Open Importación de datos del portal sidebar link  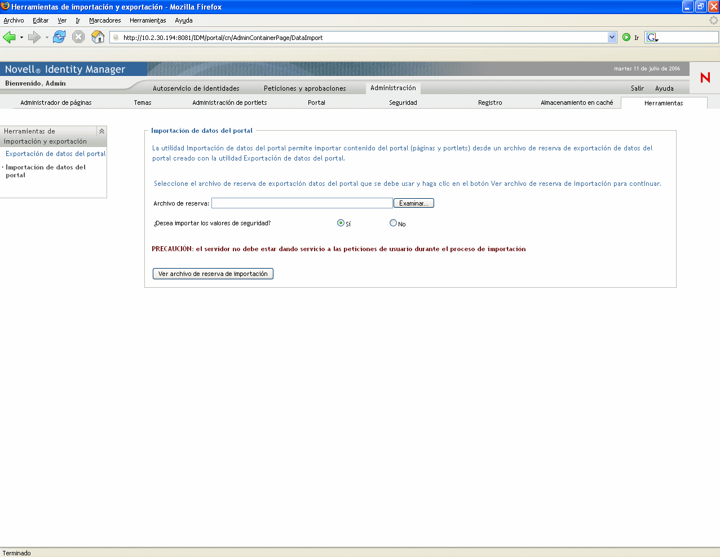click(46, 171)
